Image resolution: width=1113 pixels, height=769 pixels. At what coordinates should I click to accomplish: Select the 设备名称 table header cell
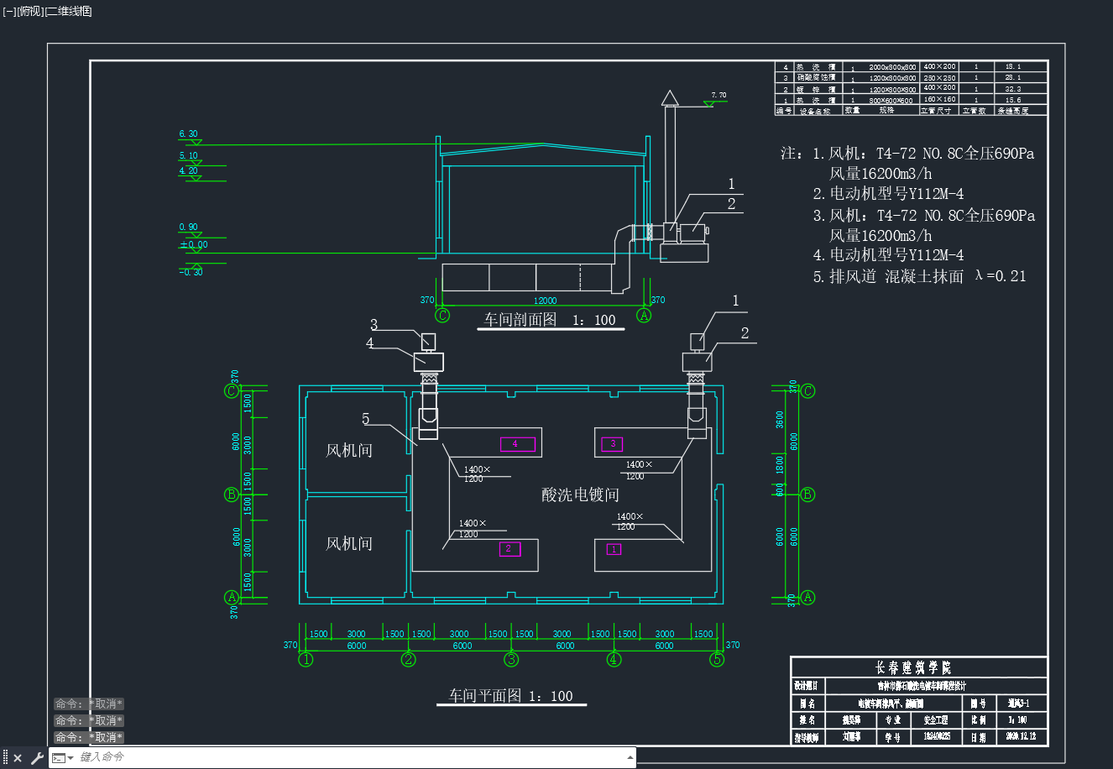pyautogui.click(x=814, y=111)
